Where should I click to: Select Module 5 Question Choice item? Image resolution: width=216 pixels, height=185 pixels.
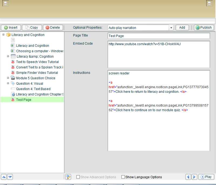36,78
